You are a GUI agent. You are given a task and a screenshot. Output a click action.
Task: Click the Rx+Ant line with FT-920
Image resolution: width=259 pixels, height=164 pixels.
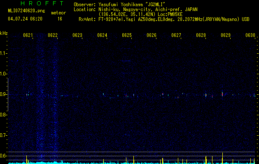pos(164,19)
